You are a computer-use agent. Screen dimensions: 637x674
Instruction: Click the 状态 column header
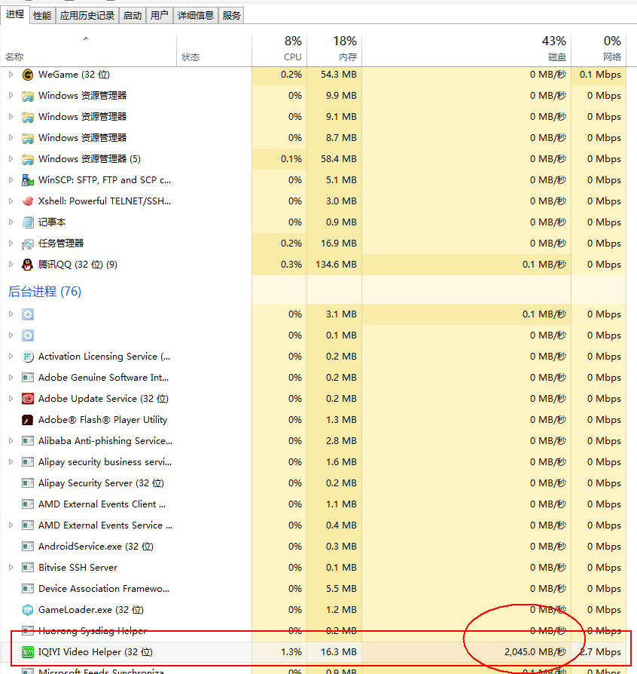click(214, 51)
